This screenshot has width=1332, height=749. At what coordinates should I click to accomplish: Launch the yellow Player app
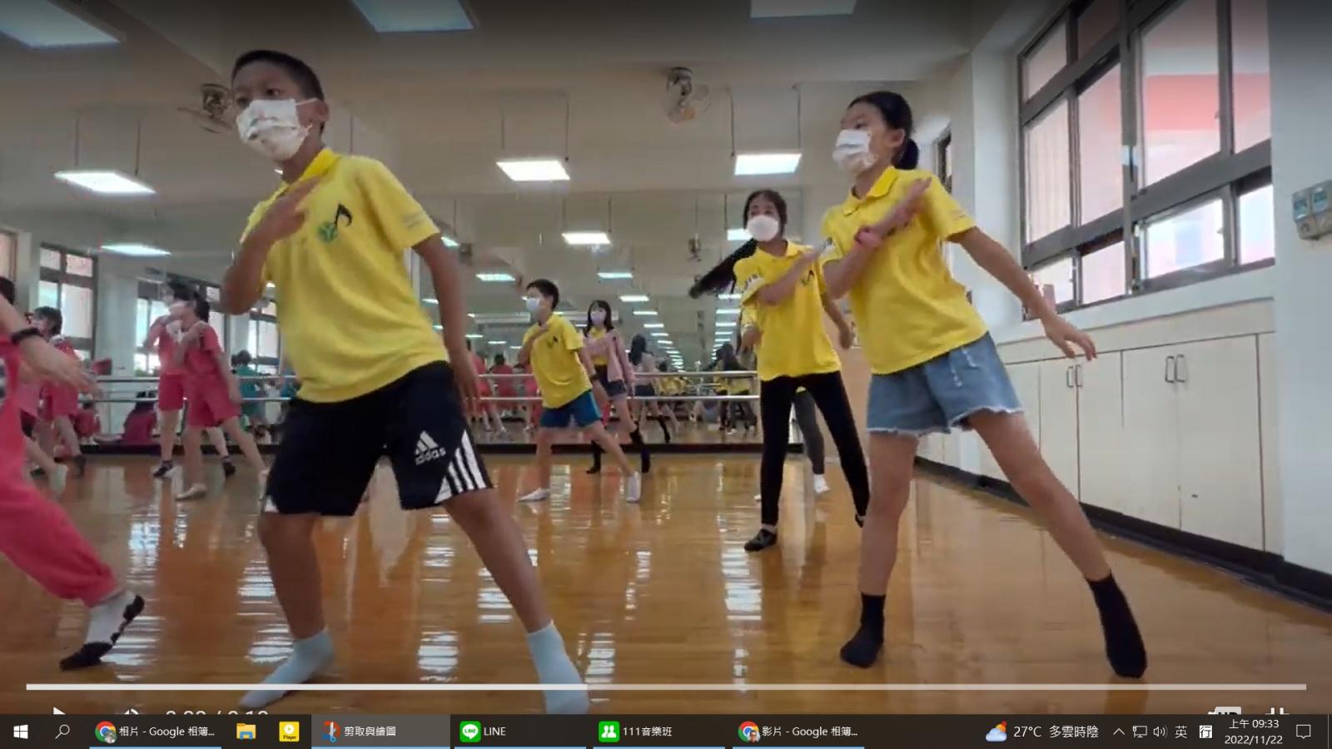[289, 732]
